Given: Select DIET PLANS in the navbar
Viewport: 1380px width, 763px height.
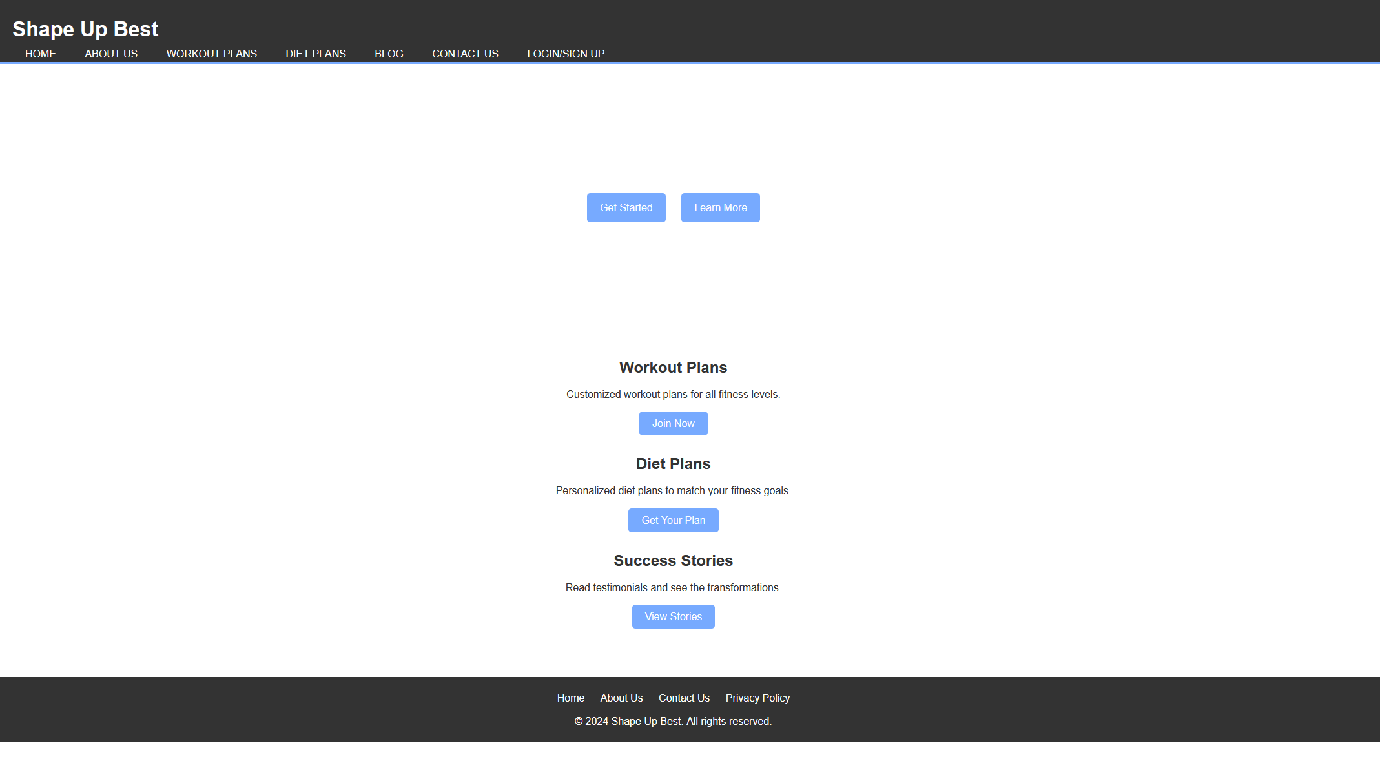Looking at the screenshot, I should coord(316,54).
